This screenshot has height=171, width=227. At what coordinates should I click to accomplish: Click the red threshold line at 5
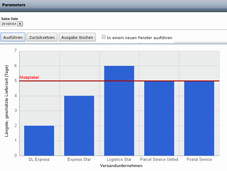[119, 81]
